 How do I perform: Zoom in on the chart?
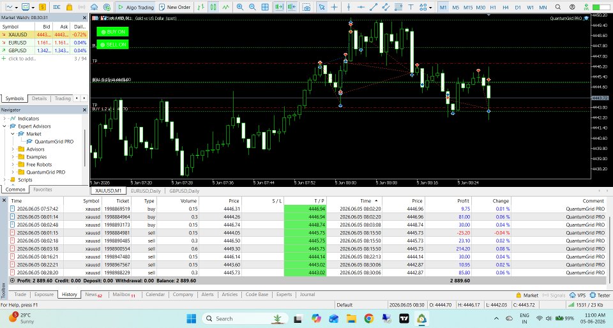point(240,7)
